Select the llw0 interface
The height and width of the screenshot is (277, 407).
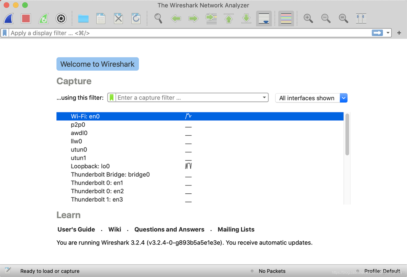[x=200, y=141]
